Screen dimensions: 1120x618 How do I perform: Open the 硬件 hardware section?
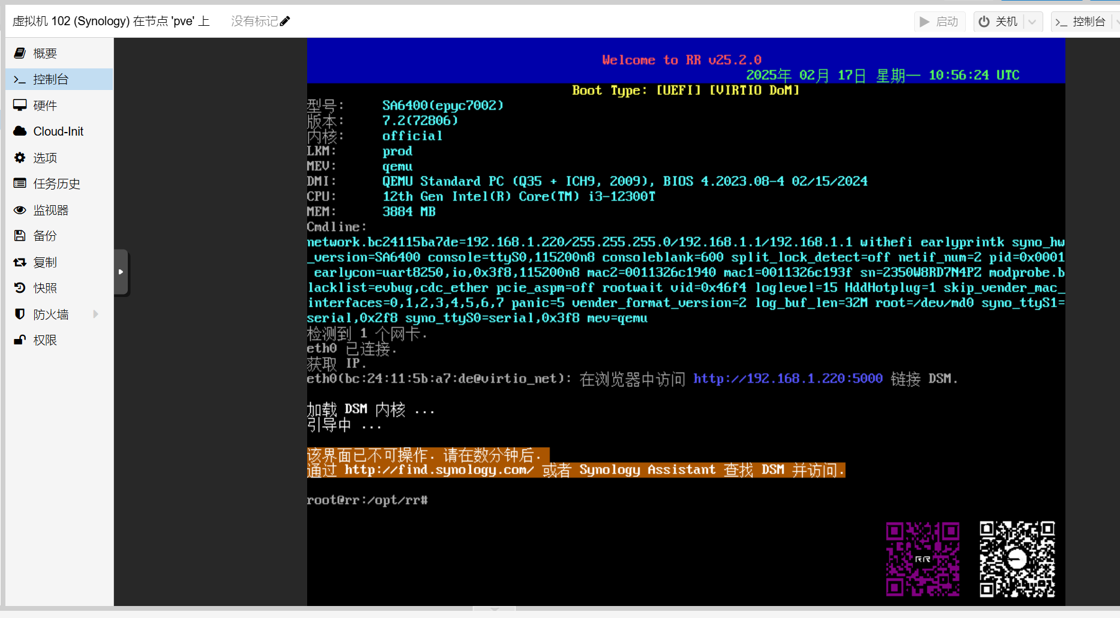[x=59, y=106]
